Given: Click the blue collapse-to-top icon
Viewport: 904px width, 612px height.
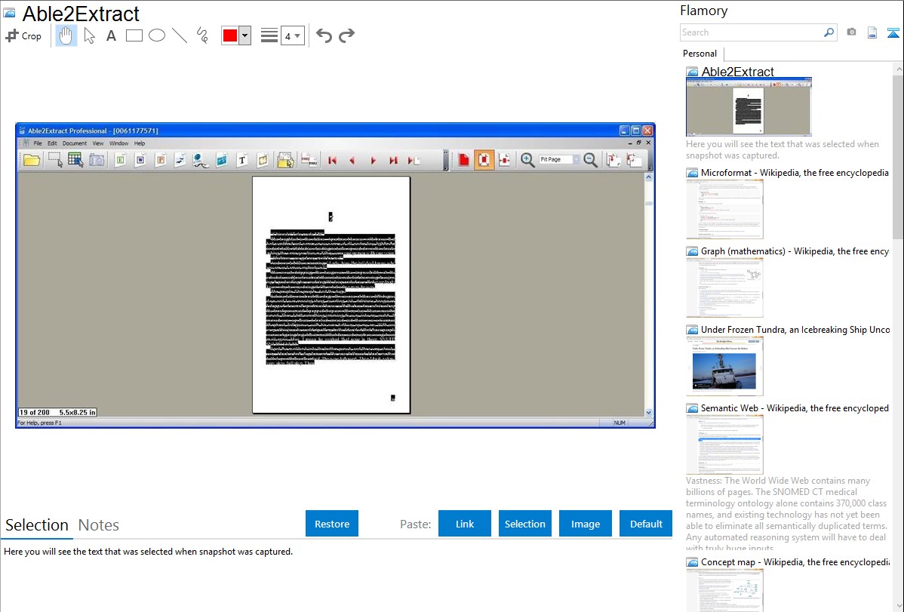Looking at the screenshot, I should 893,32.
